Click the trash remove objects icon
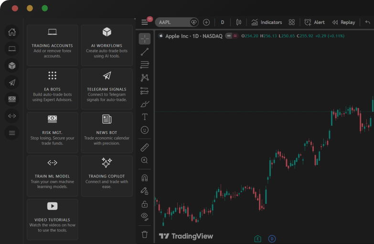The width and height of the screenshot is (374, 244). coord(145,234)
